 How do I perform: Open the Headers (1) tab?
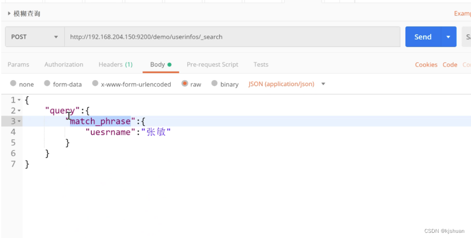pyautogui.click(x=115, y=65)
